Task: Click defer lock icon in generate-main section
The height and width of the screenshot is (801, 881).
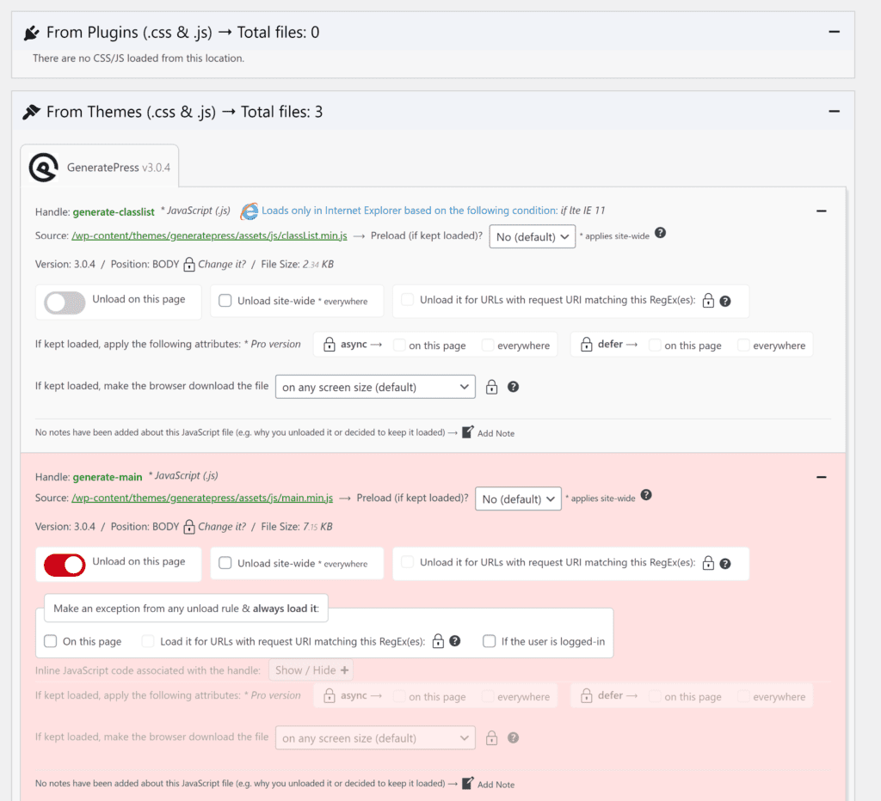Action: point(587,696)
